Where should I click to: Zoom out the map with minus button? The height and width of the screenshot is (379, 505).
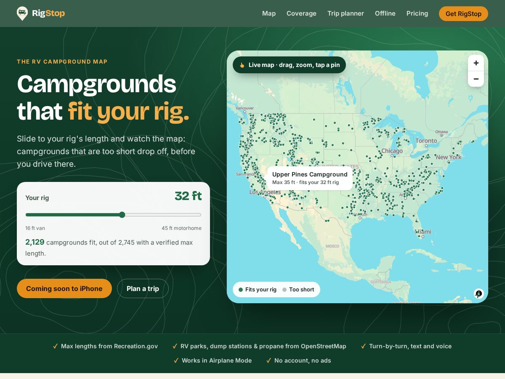[476, 79]
